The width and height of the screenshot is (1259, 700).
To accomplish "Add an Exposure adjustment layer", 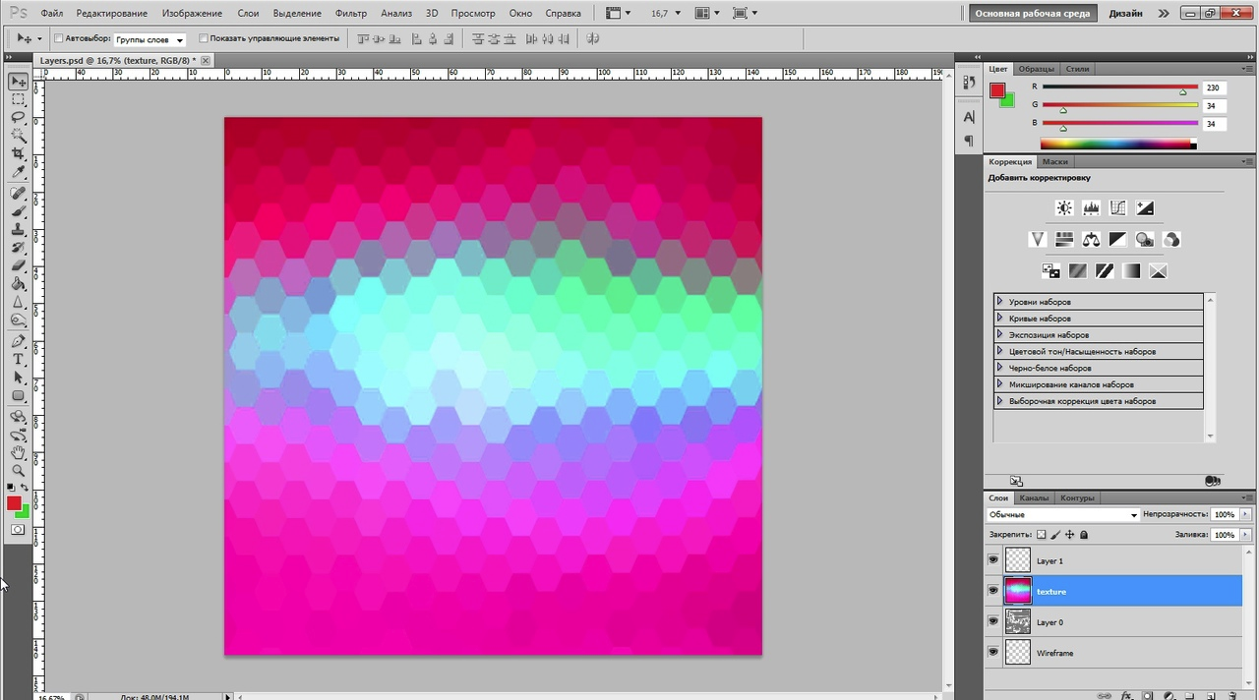I will pyautogui.click(x=1144, y=207).
